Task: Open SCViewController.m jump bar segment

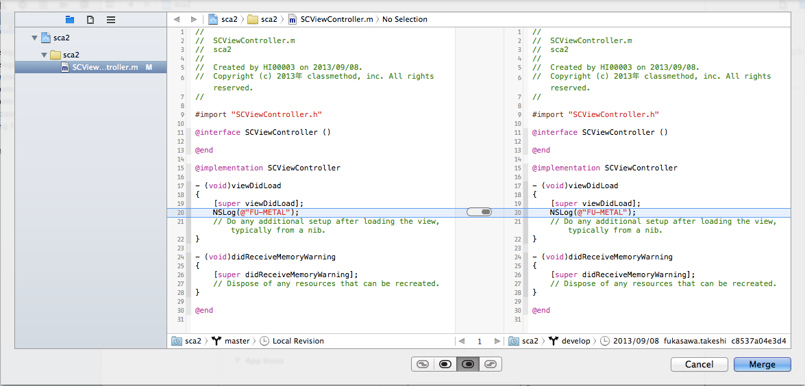Action: [x=330, y=19]
